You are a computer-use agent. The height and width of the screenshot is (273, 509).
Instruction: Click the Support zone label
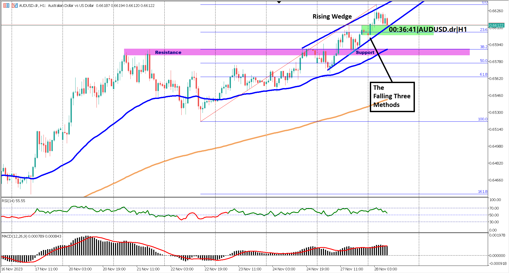pos(365,52)
